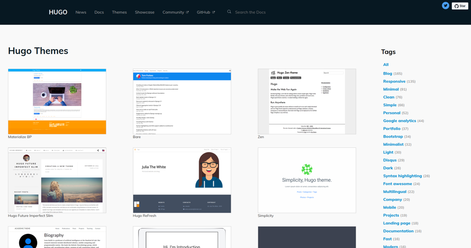Image resolution: width=471 pixels, height=248 pixels.
Task: Select the All tag filter
Action: tap(386, 65)
